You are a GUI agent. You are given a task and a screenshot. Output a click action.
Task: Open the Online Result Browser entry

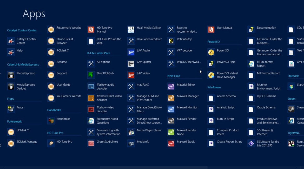[x=65, y=41]
